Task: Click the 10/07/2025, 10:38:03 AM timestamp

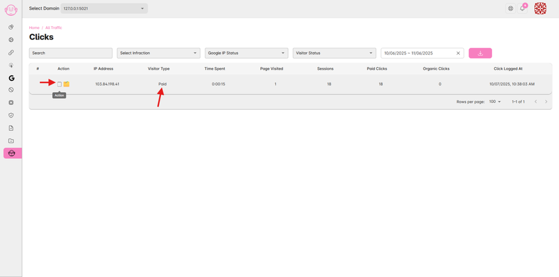Action: coord(512,84)
